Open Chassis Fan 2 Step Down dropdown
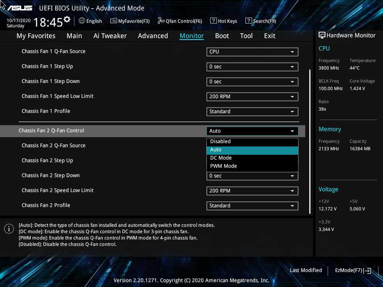 click(x=252, y=176)
